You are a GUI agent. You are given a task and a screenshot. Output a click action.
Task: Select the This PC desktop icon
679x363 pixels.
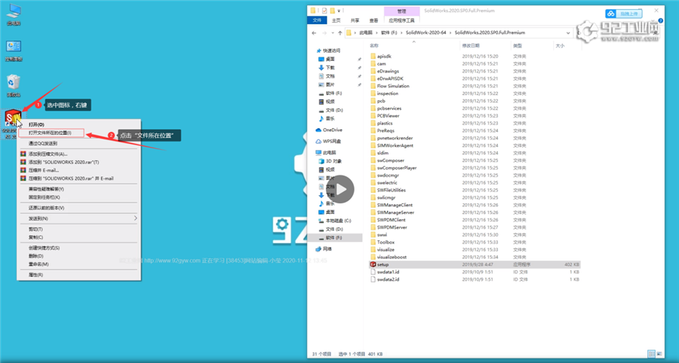(14, 11)
